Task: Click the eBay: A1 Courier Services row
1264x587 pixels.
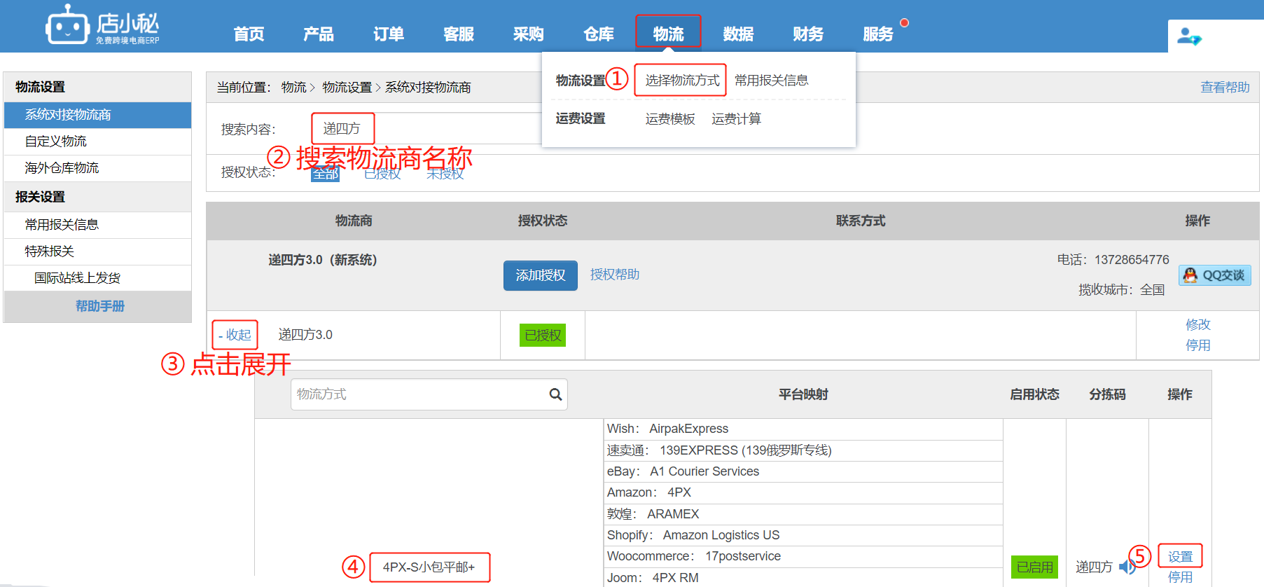Action: coord(803,471)
